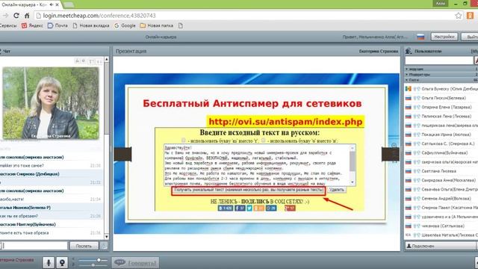The height and width of the screenshot is (269, 478).
Task: Go to previous slide with left dark arrow
Action: [122, 154]
